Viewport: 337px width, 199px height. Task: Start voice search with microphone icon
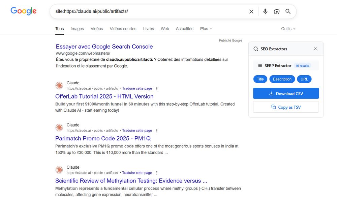(x=265, y=11)
